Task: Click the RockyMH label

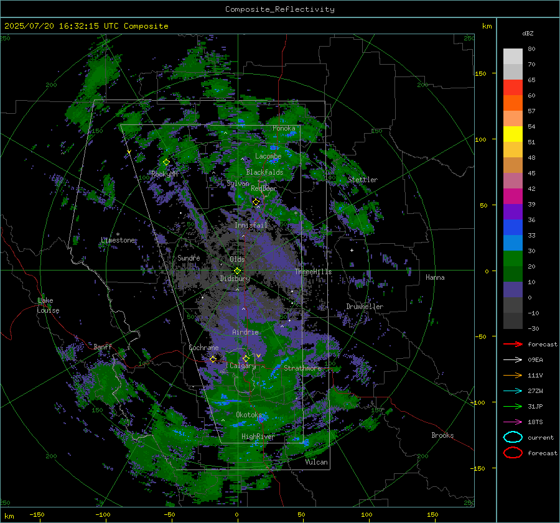Action: tap(164, 174)
